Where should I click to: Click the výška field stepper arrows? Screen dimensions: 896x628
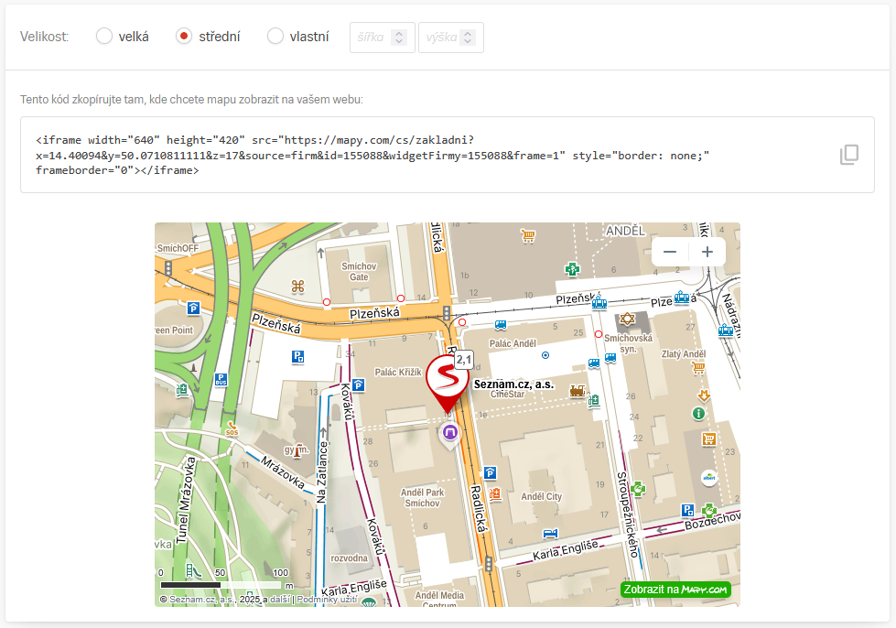[x=468, y=38]
